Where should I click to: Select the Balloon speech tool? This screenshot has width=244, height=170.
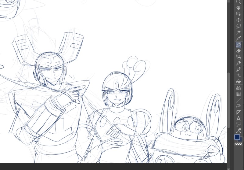tap(239, 125)
